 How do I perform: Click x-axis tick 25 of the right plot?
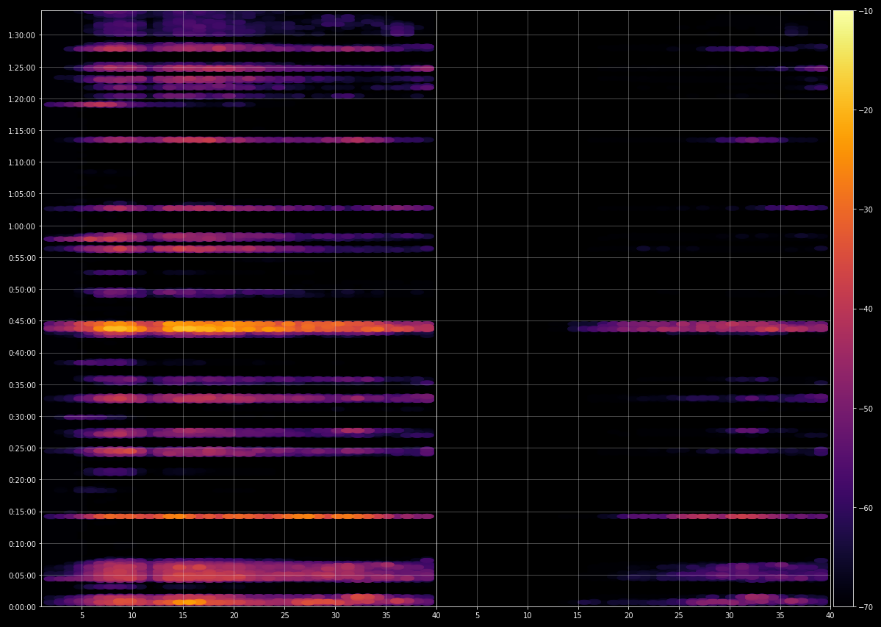click(679, 615)
